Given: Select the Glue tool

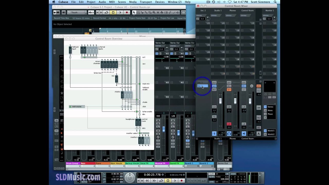Looking at the screenshot, I should [146, 12].
